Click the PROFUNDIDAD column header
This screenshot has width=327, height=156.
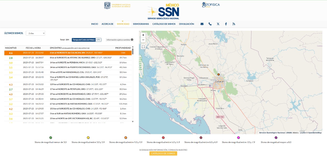click(123, 48)
